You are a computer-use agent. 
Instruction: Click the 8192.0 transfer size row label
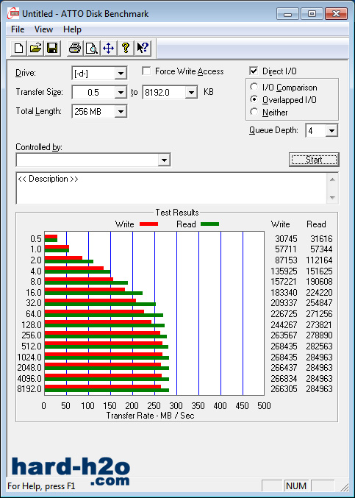click(x=29, y=389)
